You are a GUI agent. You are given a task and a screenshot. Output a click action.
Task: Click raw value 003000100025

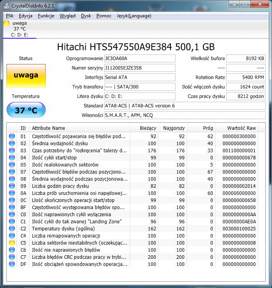tap(239, 229)
